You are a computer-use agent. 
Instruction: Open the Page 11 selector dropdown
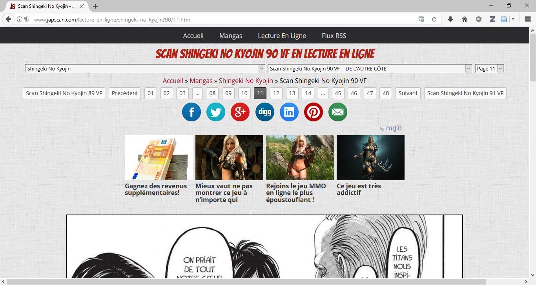(x=489, y=69)
